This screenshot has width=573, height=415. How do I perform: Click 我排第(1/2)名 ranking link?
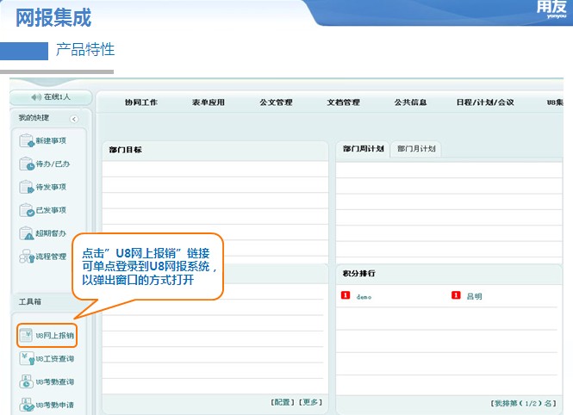tap(523, 403)
